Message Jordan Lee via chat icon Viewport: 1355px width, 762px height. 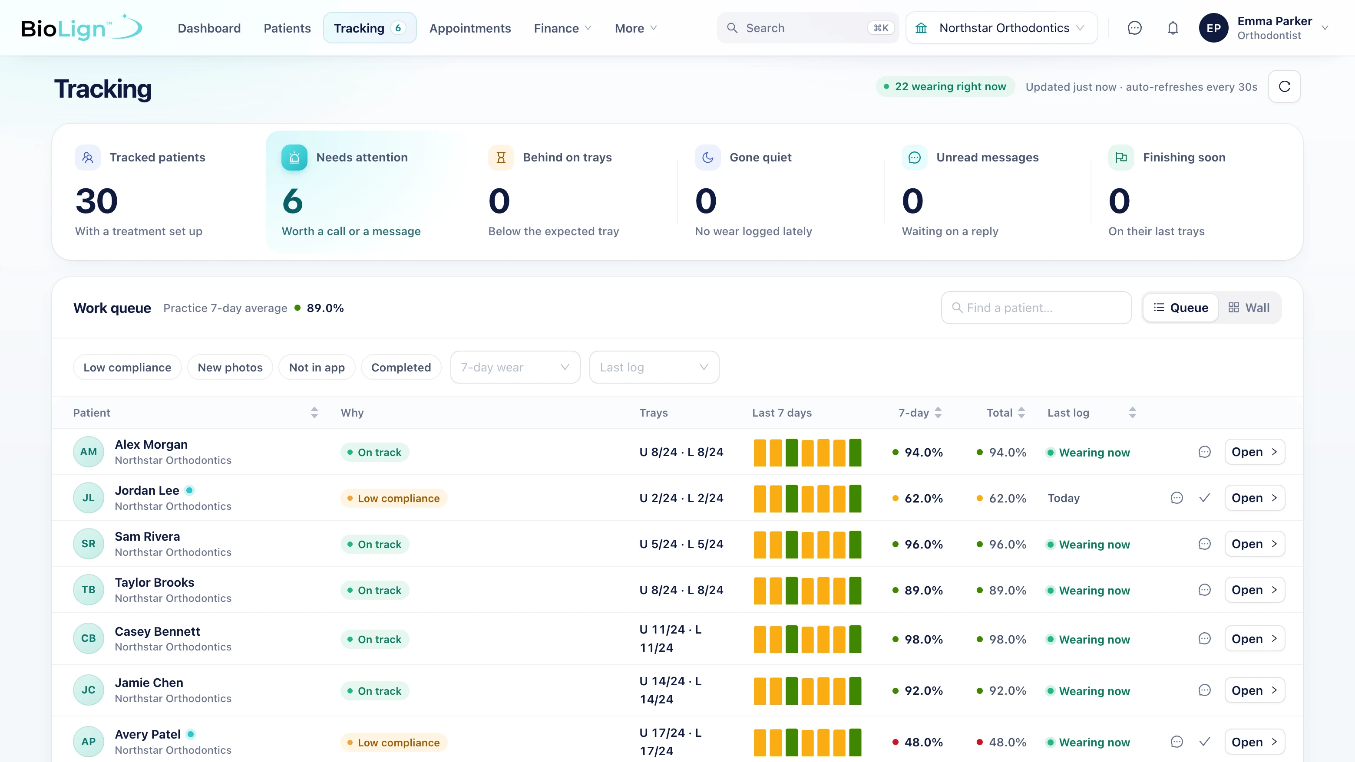pyautogui.click(x=1176, y=498)
